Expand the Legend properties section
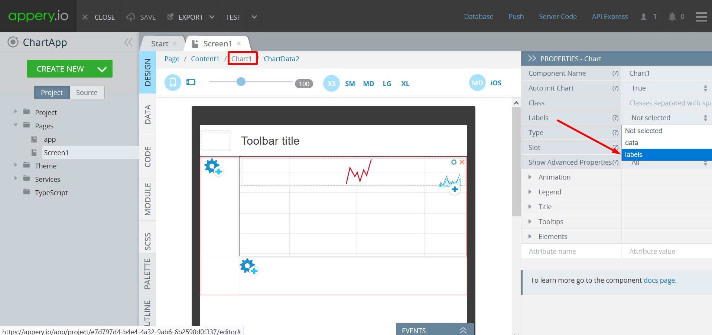The height and width of the screenshot is (335, 712). (530, 192)
